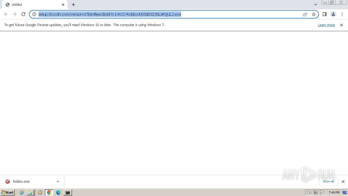This screenshot has height=196, width=348.
Task: Open the volume tray icon
Action: point(309,192)
